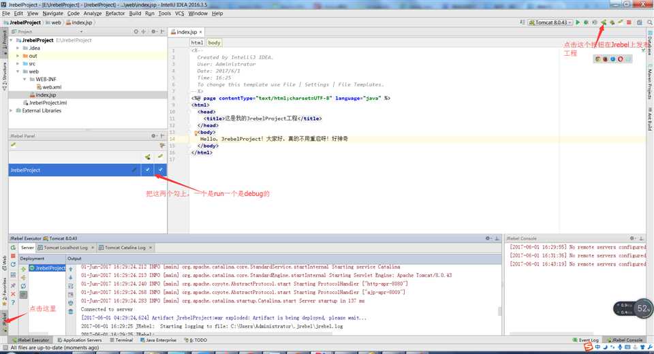654x354 pixels.
Task: Open JRebel Console tool window button
Action: [x=625, y=340]
